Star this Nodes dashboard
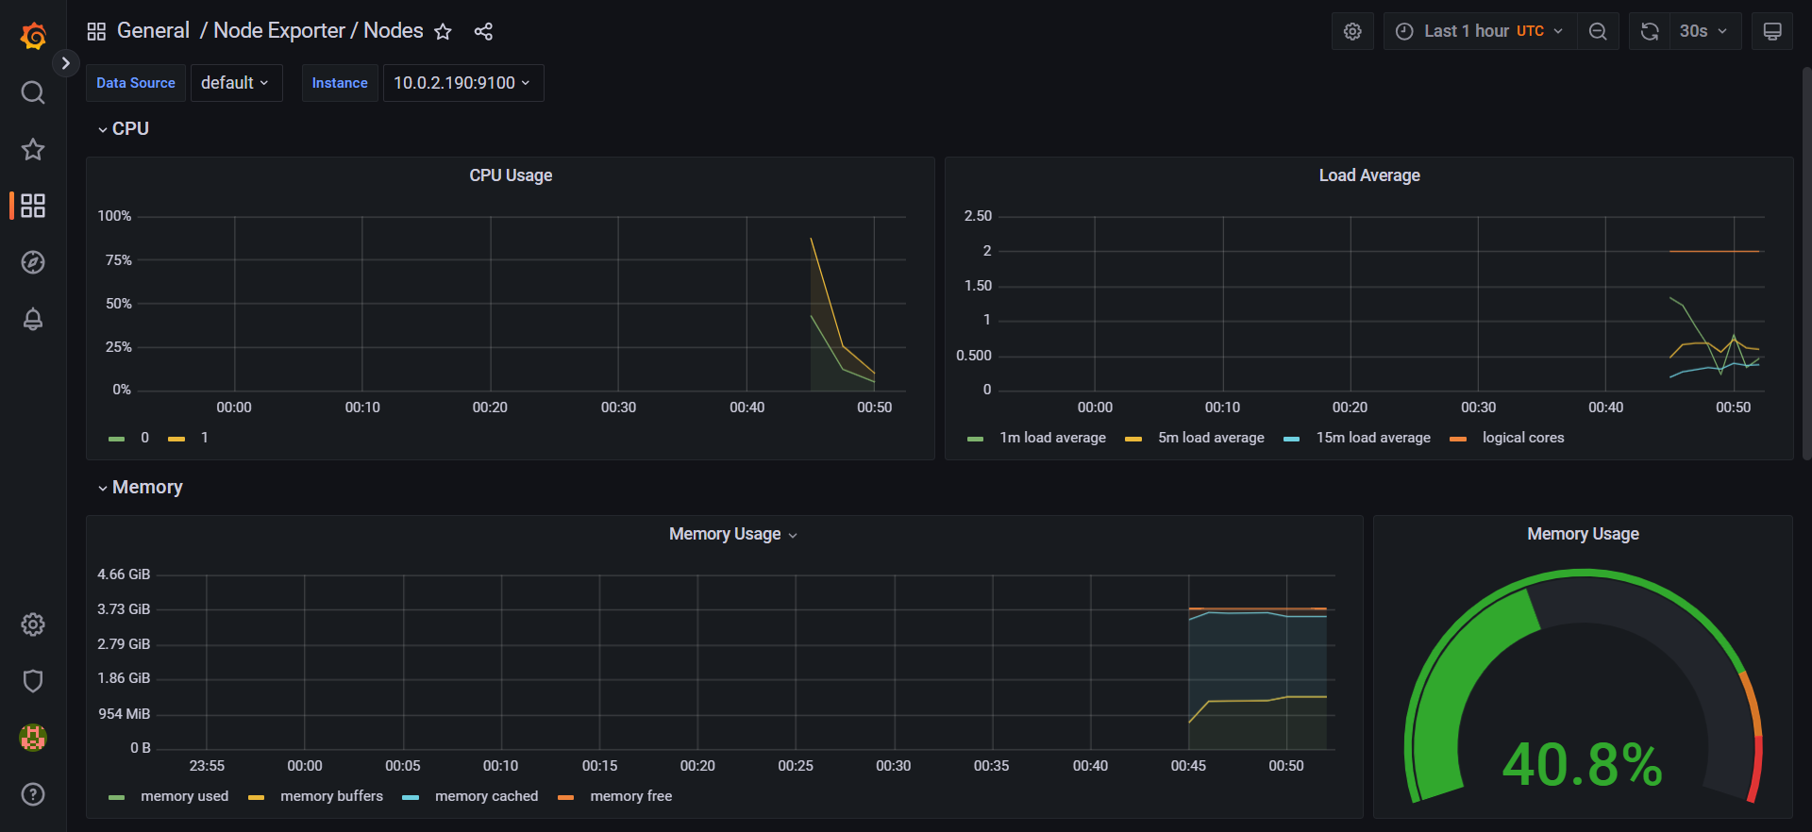The width and height of the screenshot is (1812, 832). [x=443, y=32]
